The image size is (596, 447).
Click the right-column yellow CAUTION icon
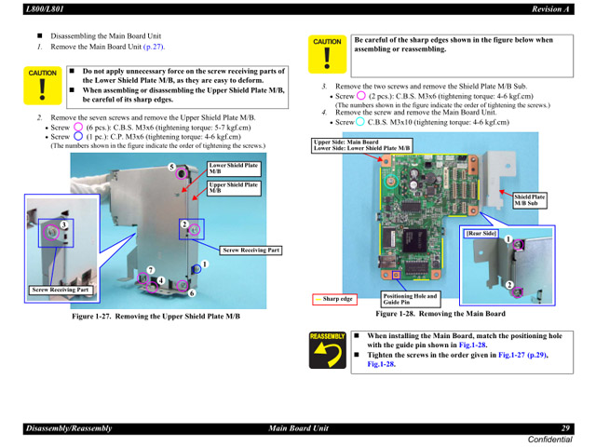328,56
